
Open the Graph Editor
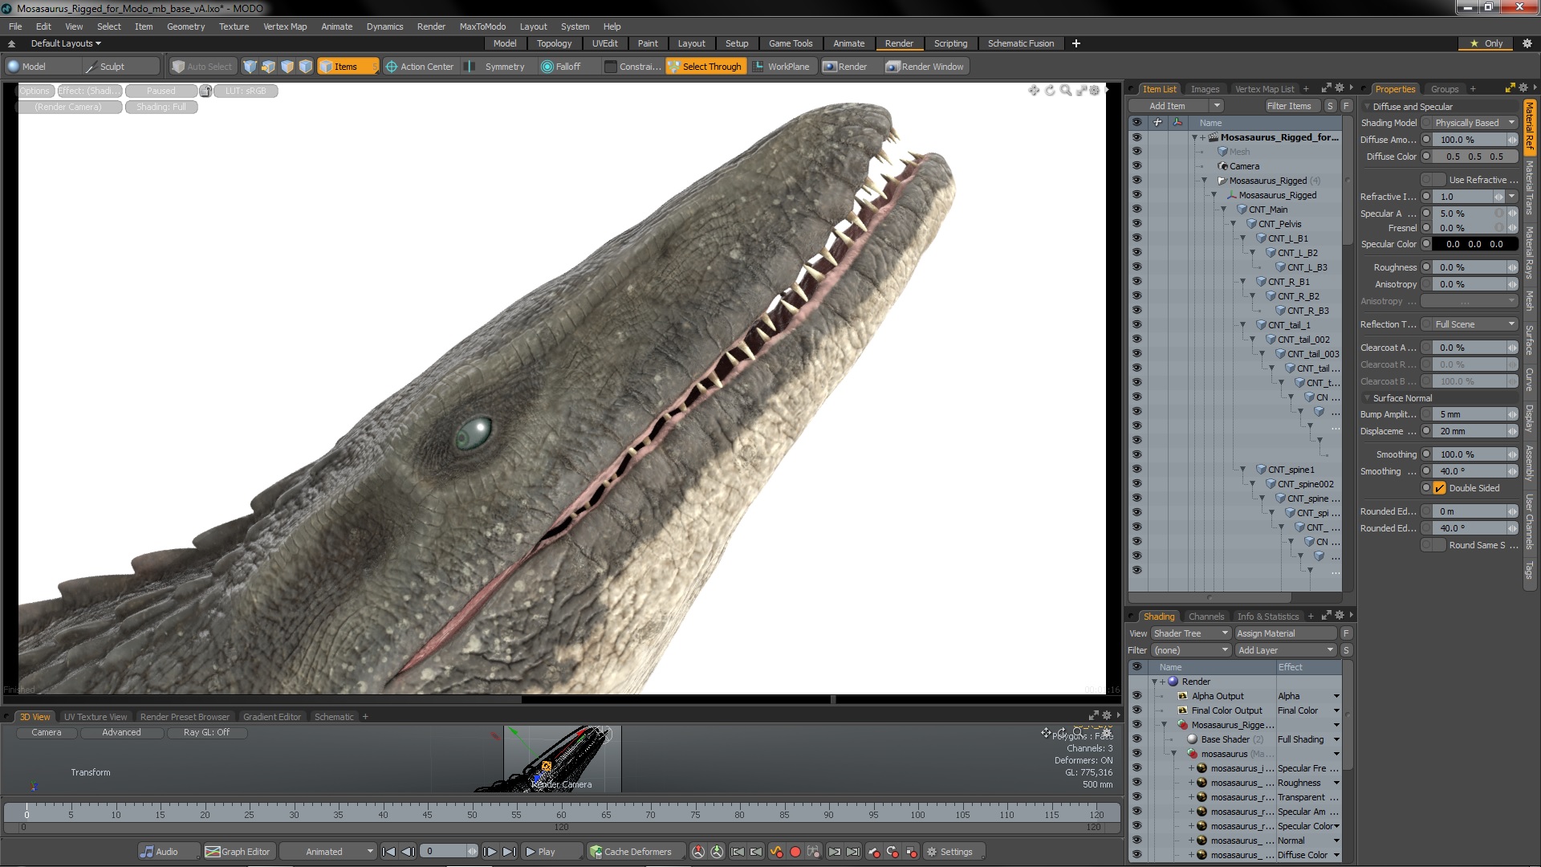point(238,852)
